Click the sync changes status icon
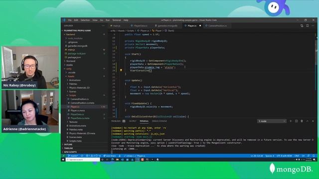The image size is (319, 179). (x=82, y=156)
